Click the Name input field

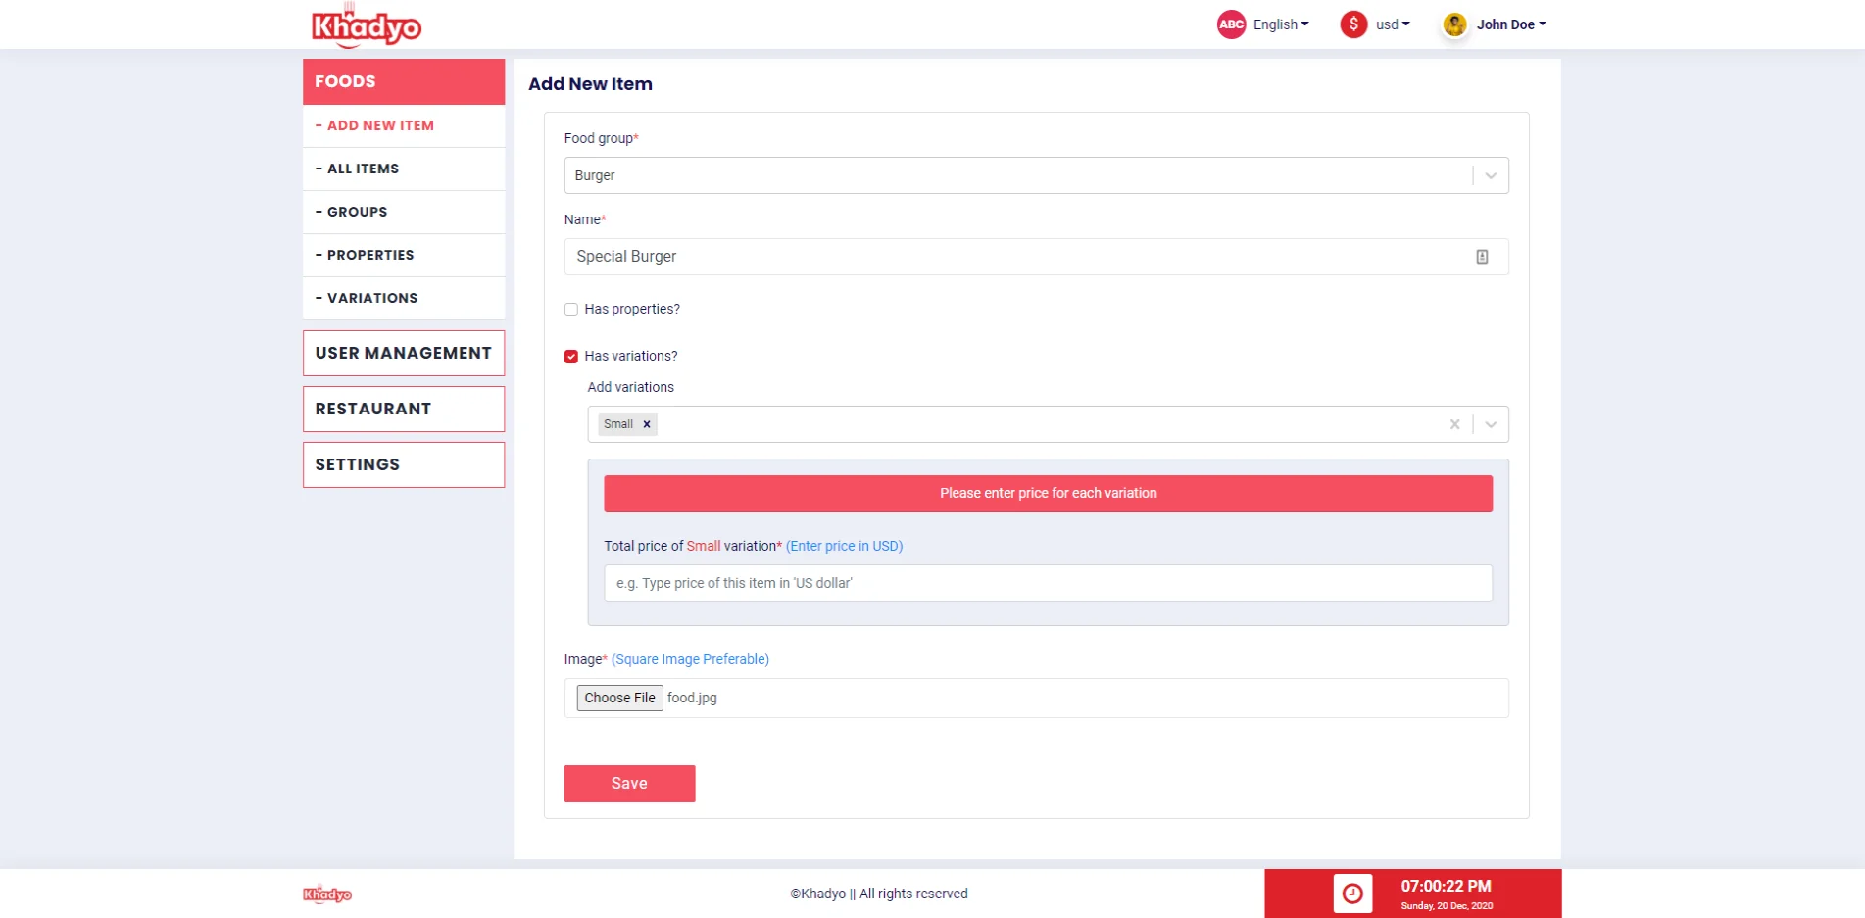[x=1036, y=257]
